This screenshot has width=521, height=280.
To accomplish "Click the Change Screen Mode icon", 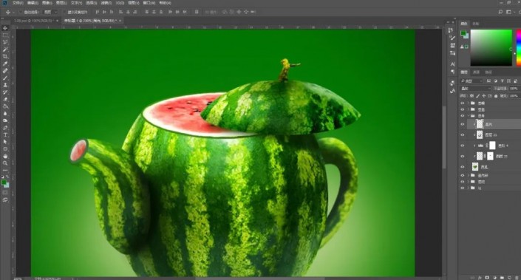I will [x=5, y=200].
